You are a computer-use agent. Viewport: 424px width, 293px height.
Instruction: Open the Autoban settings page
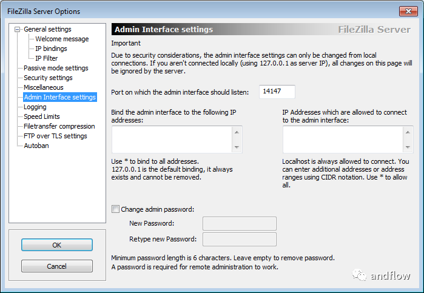point(36,146)
